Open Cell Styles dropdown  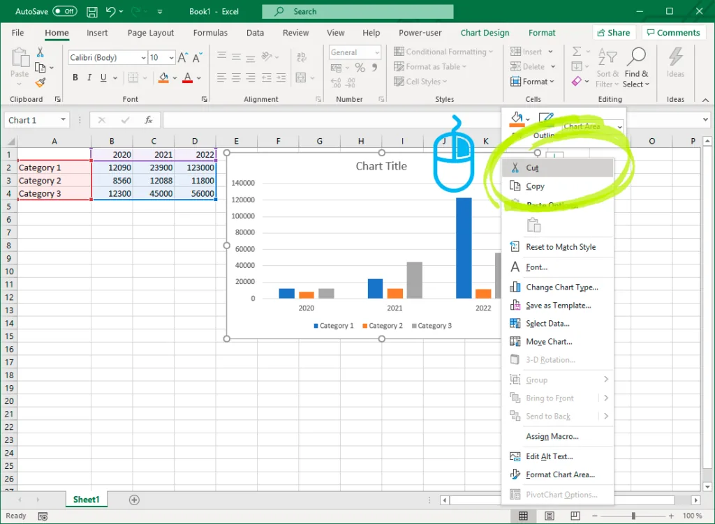click(x=421, y=82)
